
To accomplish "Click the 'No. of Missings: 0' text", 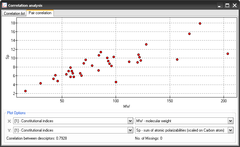I will point(149,138).
